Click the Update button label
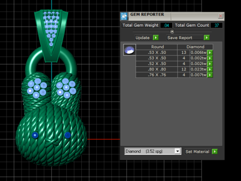The image size is (241, 181). [x=143, y=38]
